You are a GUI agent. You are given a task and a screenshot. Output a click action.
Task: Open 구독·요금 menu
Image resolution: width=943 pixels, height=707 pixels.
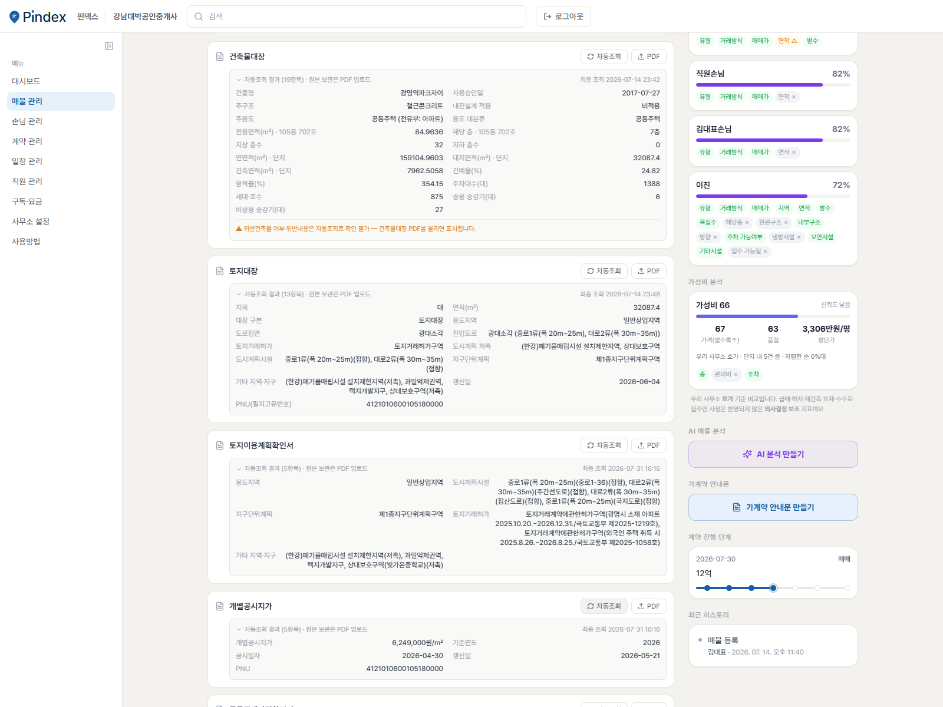point(61,201)
